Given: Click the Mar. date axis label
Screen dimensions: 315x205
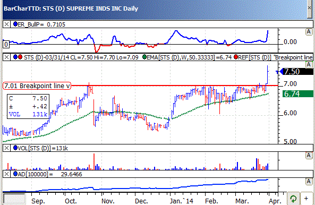Looking at the screenshot, I should point(242,201).
